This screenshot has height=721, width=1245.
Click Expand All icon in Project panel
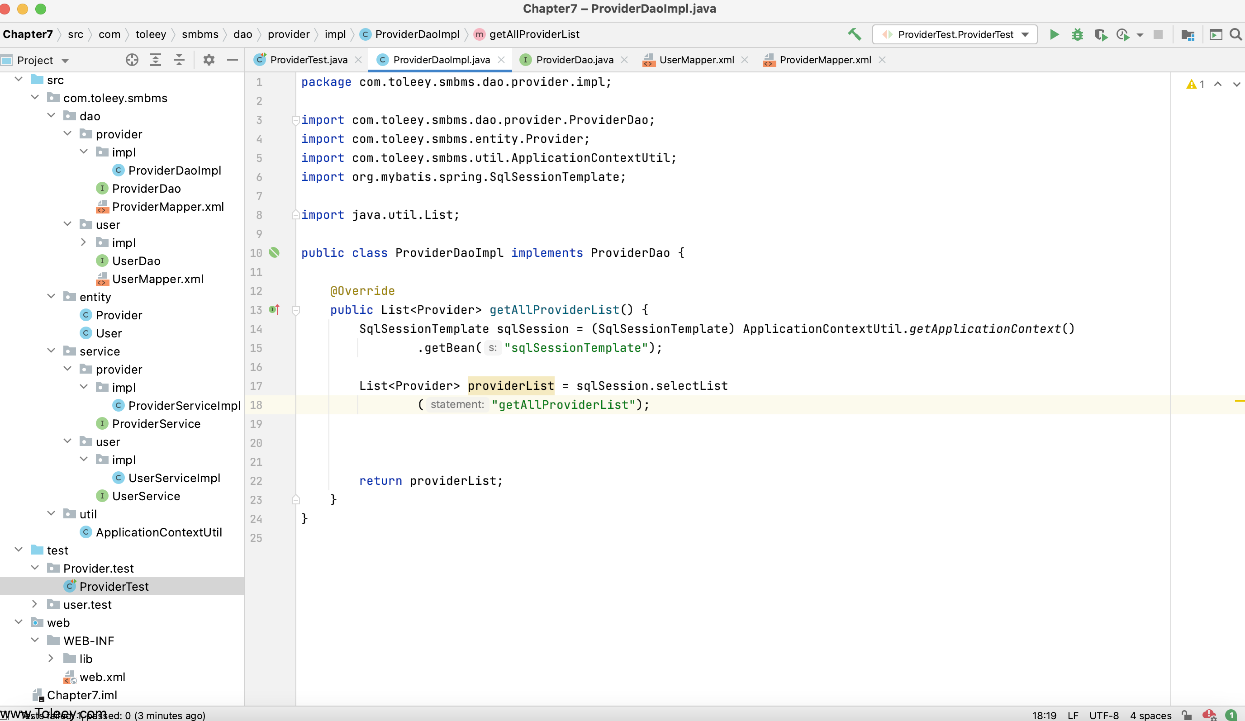click(x=156, y=60)
